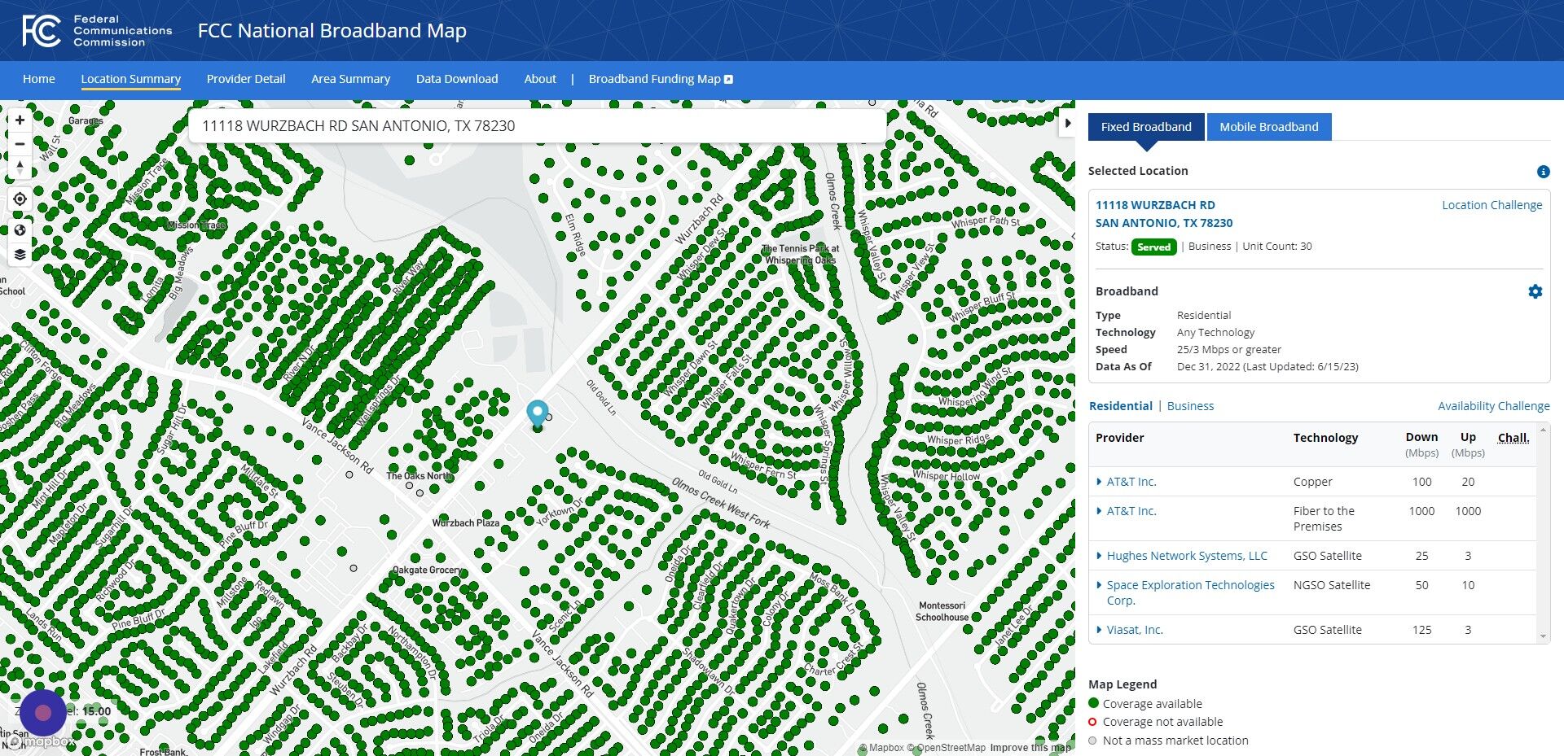The image size is (1564, 756).
Task: Select the Residential providers view
Action: click(x=1121, y=406)
